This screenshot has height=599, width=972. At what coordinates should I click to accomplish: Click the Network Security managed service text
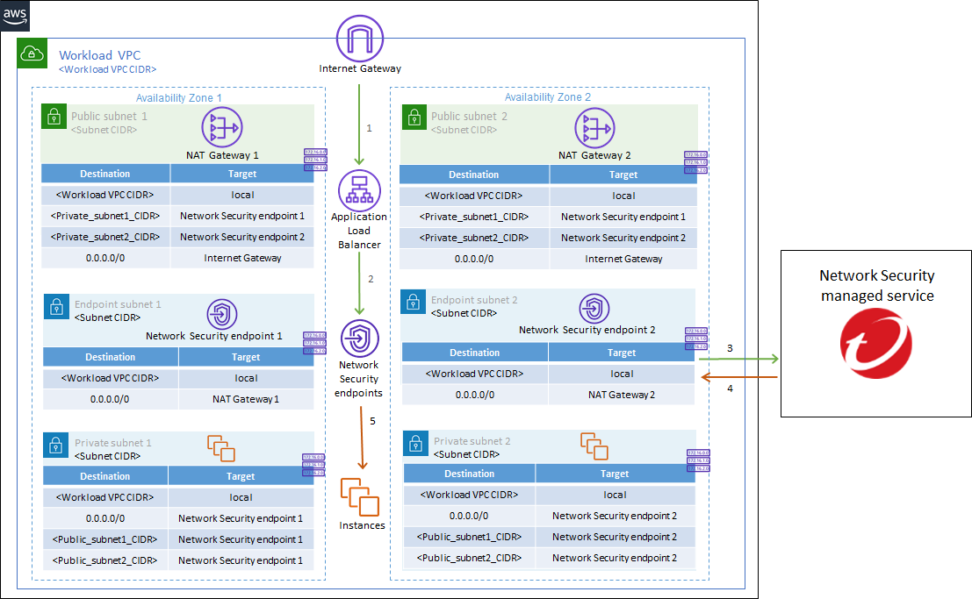pyautogui.click(x=876, y=286)
